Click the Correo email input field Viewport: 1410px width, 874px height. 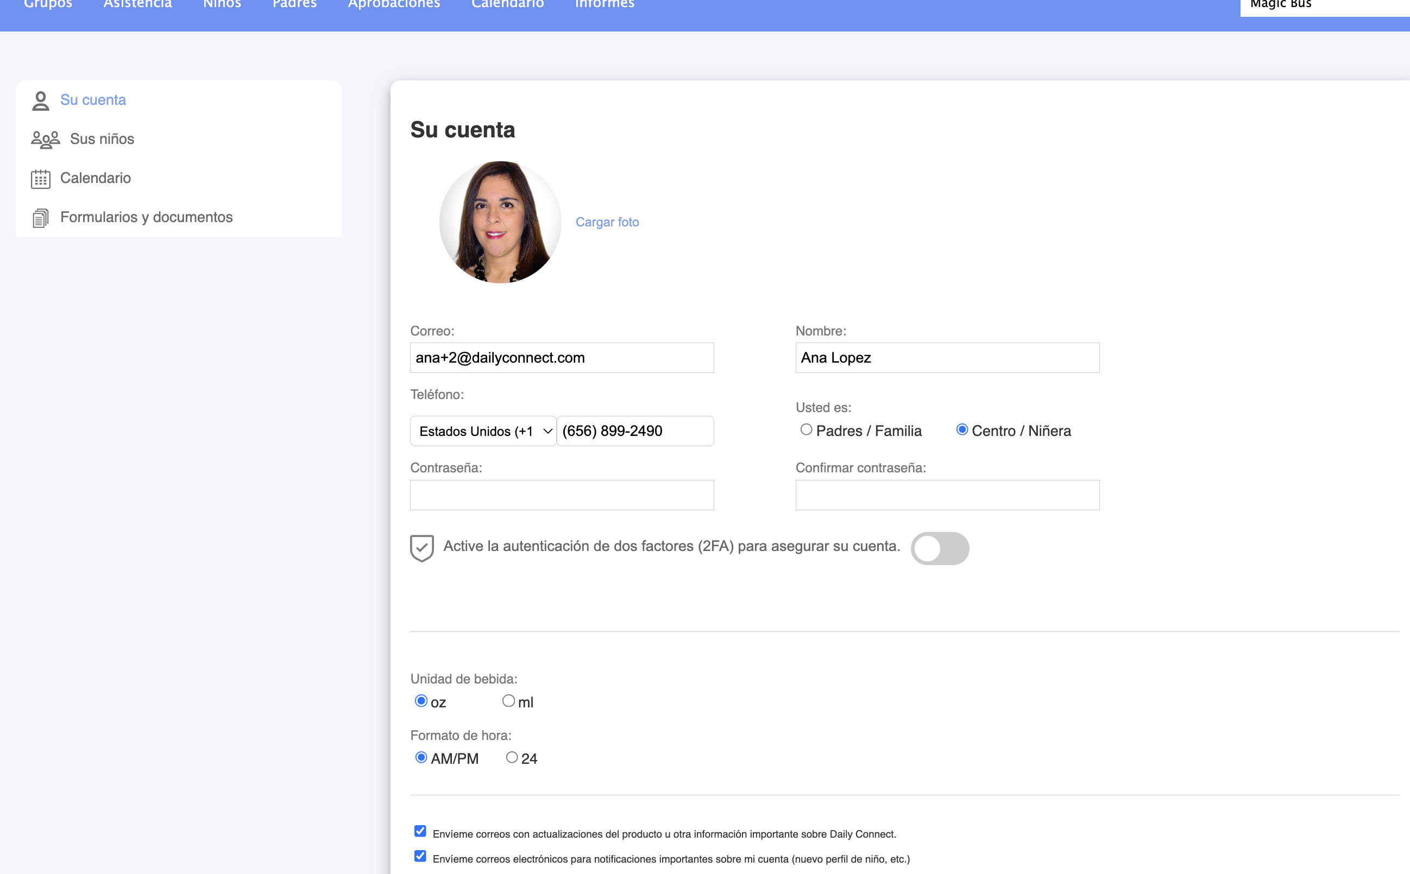click(x=562, y=358)
